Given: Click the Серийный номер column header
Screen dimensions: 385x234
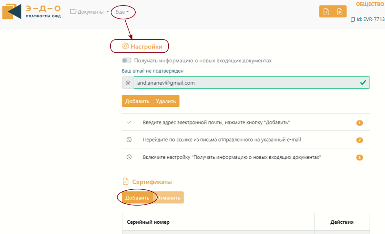Looking at the screenshot, I should click(148, 222).
